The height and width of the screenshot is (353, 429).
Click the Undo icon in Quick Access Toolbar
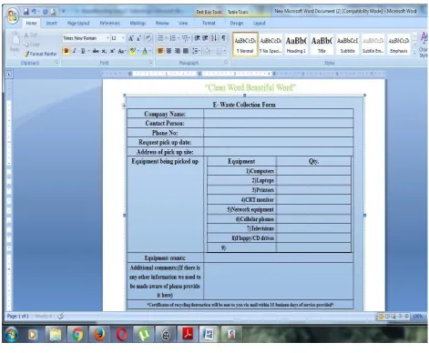(x=34, y=12)
